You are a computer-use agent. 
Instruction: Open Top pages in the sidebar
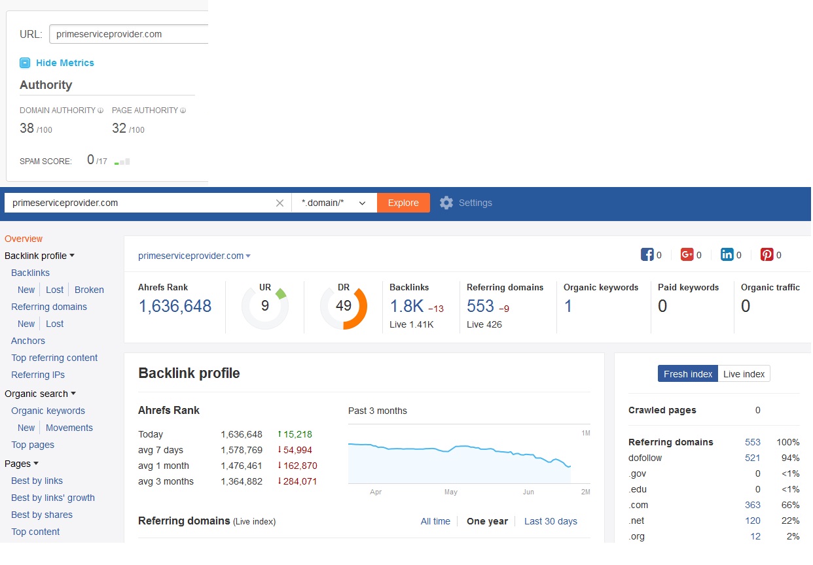coord(33,445)
